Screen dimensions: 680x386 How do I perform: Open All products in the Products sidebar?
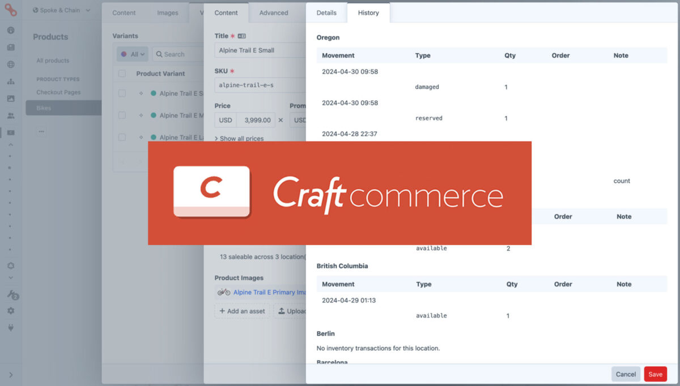(53, 61)
